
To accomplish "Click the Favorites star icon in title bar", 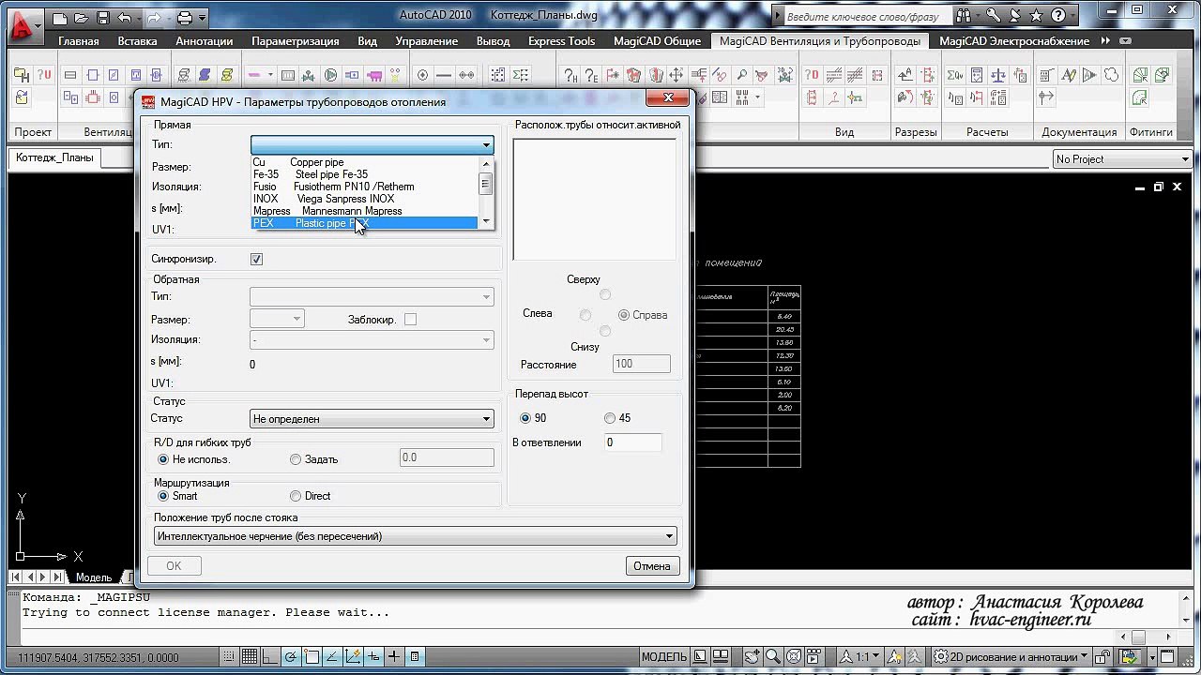I will [x=1036, y=16].
